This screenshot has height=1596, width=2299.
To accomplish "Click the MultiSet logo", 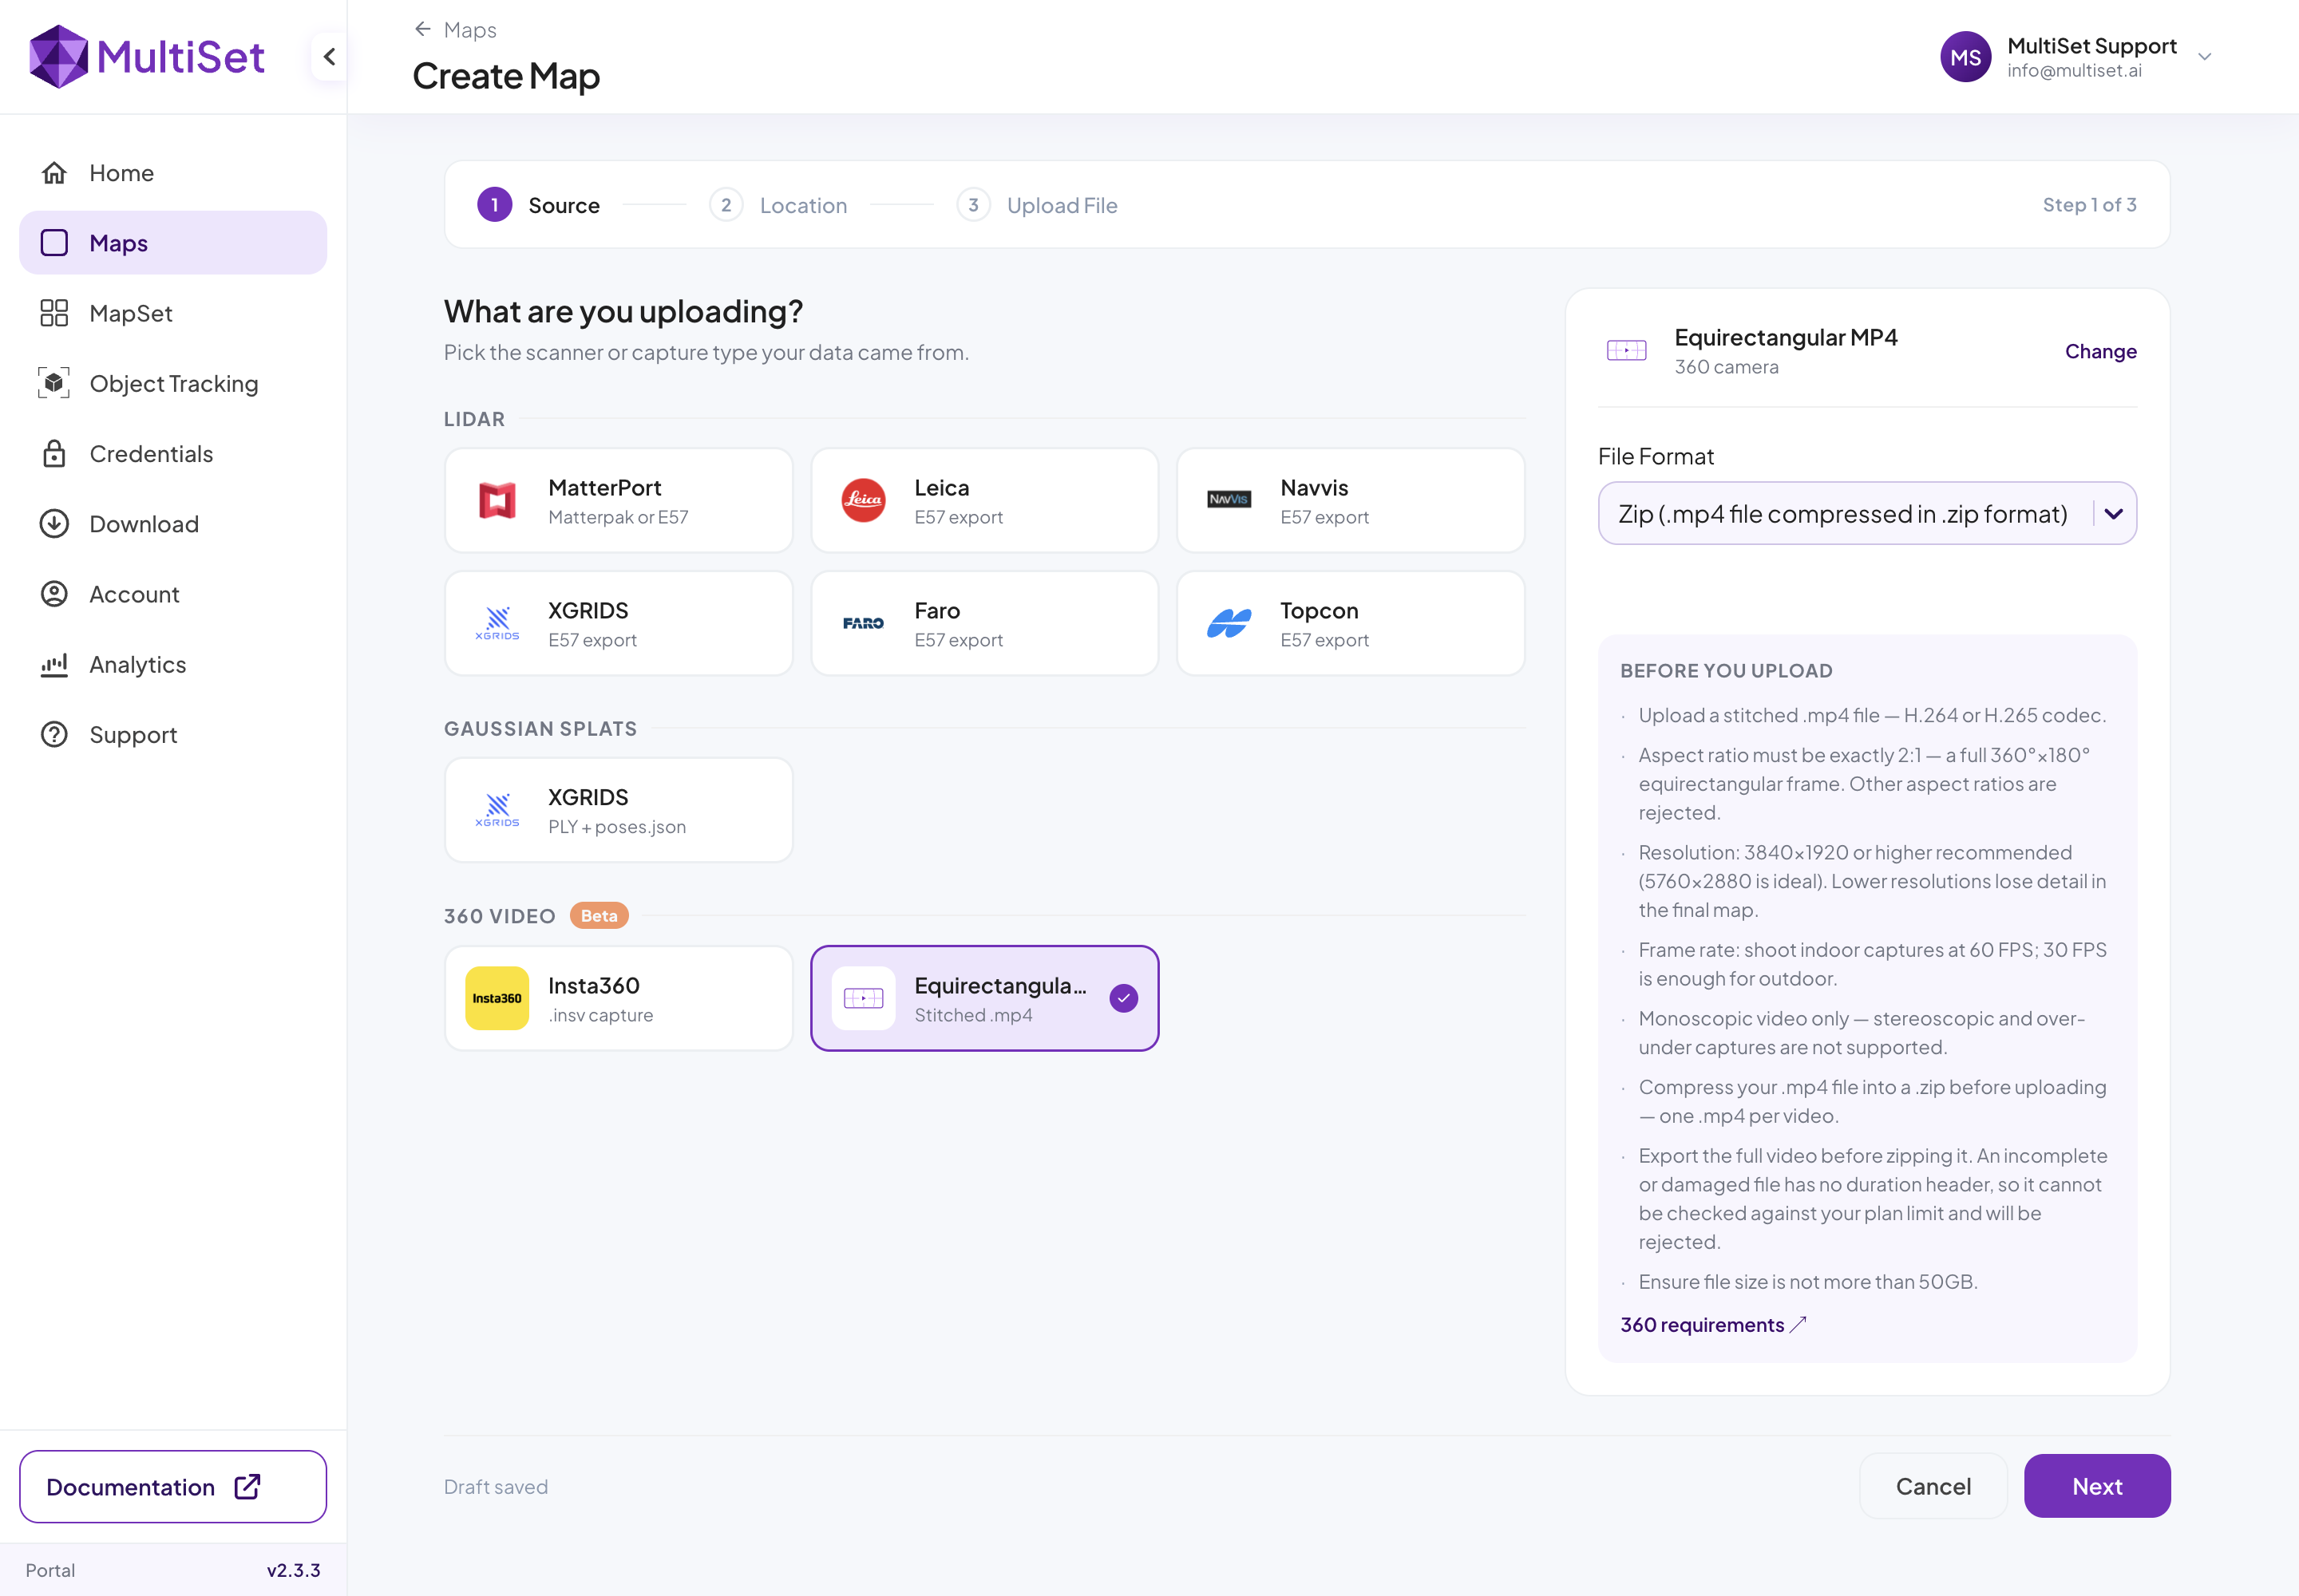I will (x=147, y=57).
